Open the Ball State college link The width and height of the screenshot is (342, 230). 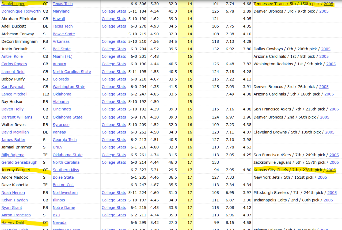[62, 49]
